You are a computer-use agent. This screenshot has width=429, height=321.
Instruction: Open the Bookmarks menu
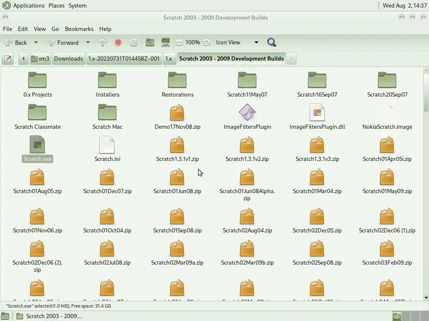[x=79, y=29]
